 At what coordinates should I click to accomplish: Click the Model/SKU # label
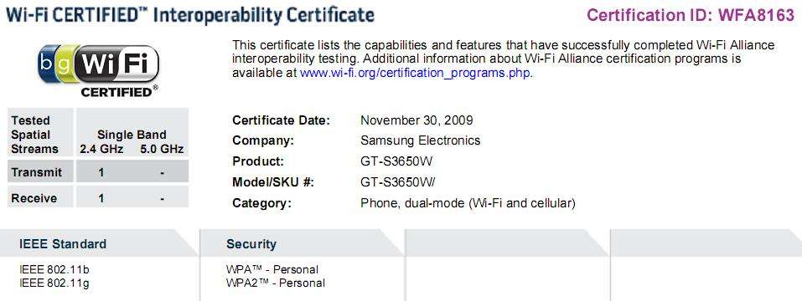273,182
